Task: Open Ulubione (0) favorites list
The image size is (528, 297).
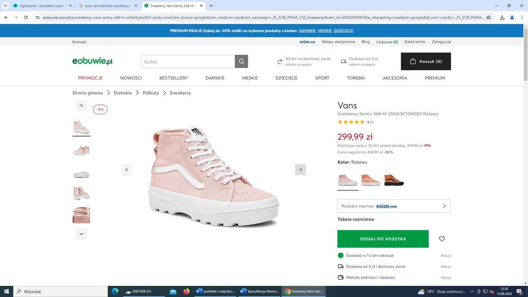Action: point(387,42)
